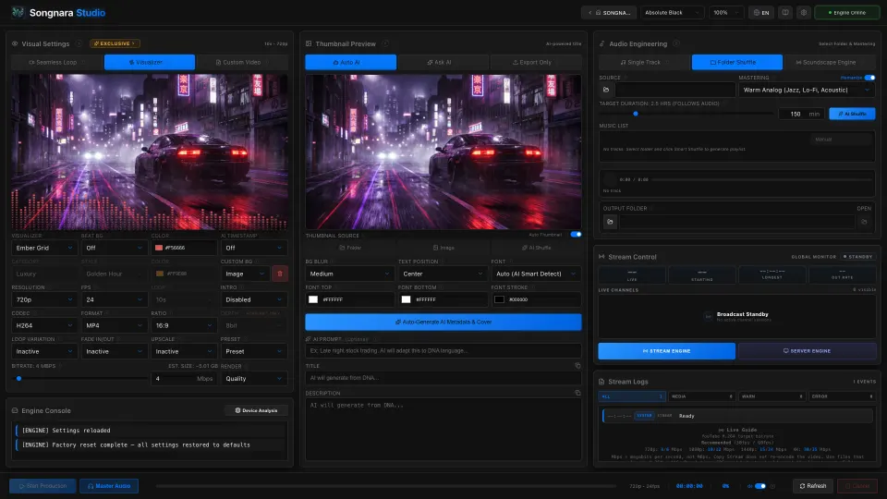Choose AI Shuffle as thumbnail source

(536, 248)
